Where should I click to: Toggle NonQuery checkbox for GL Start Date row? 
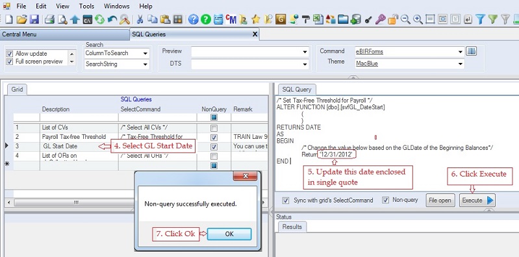point(214,147)
